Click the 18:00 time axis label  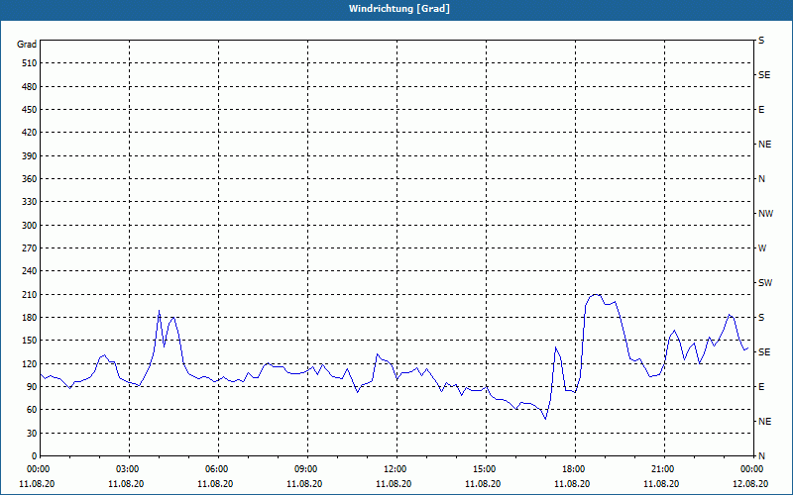coord(574,469)
